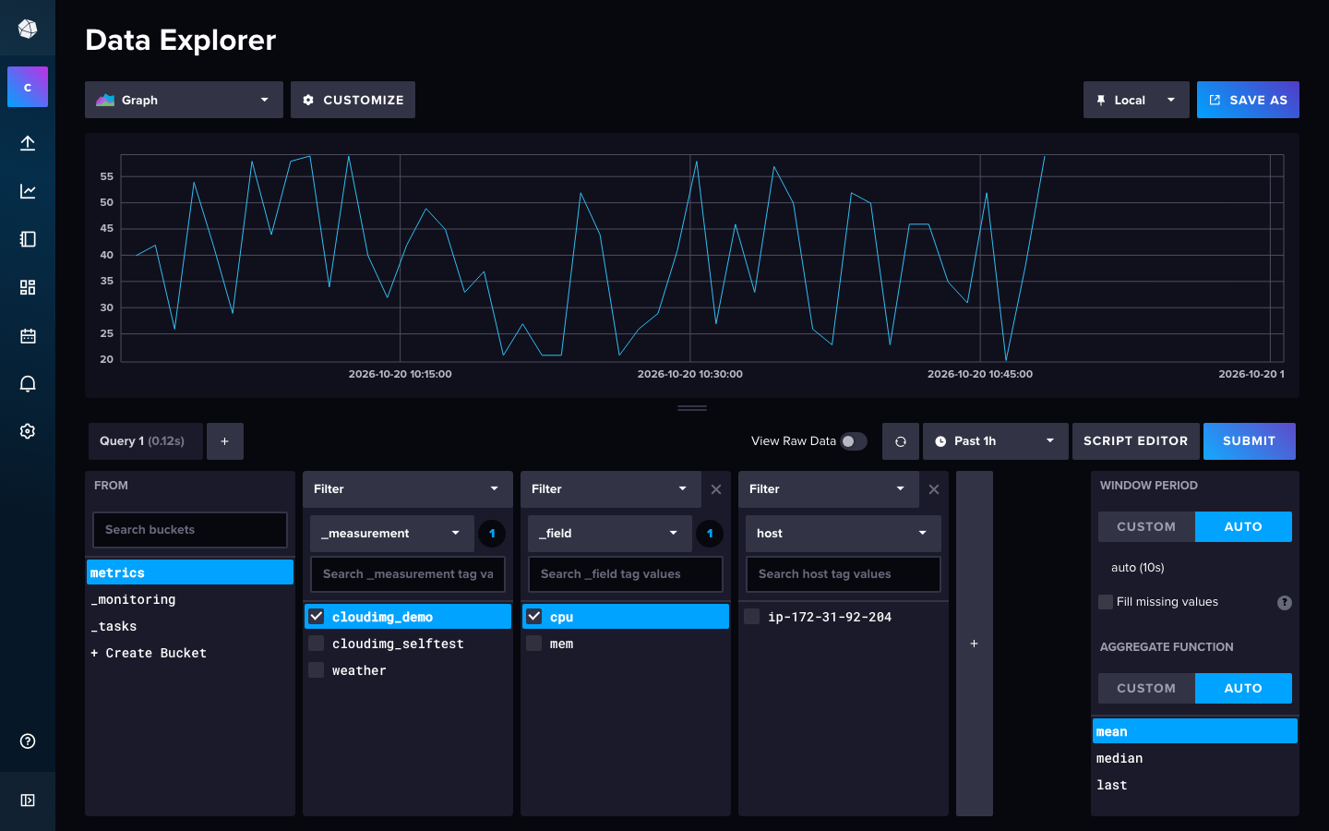The image size is (1329, 831).
Task: Focus the Search _field tag values input
Action: (x=626, y=574)
